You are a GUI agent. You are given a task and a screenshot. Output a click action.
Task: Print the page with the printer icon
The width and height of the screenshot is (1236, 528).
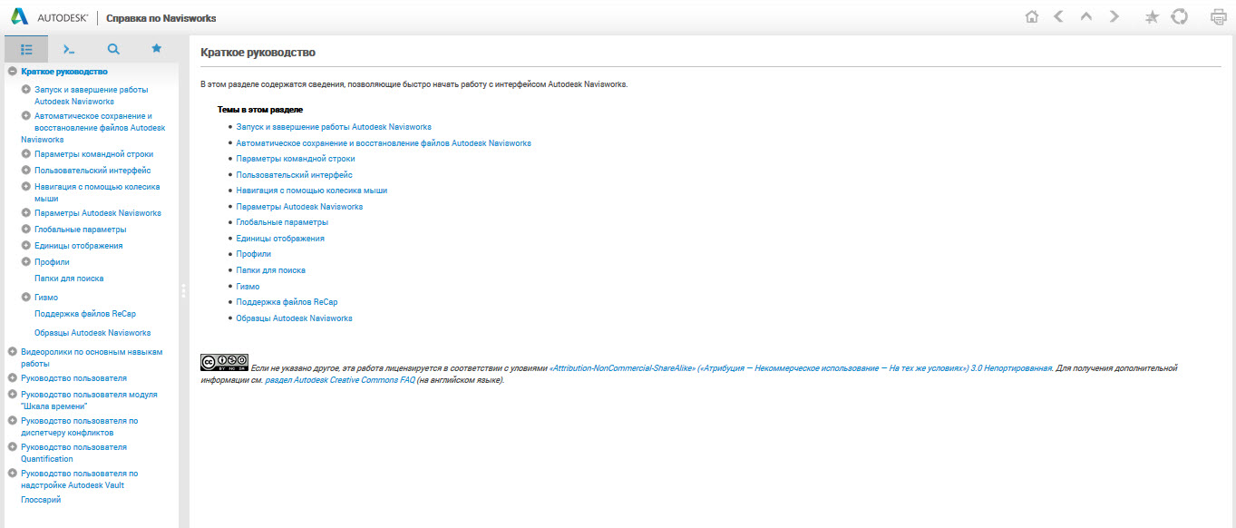pos(1219,17)
